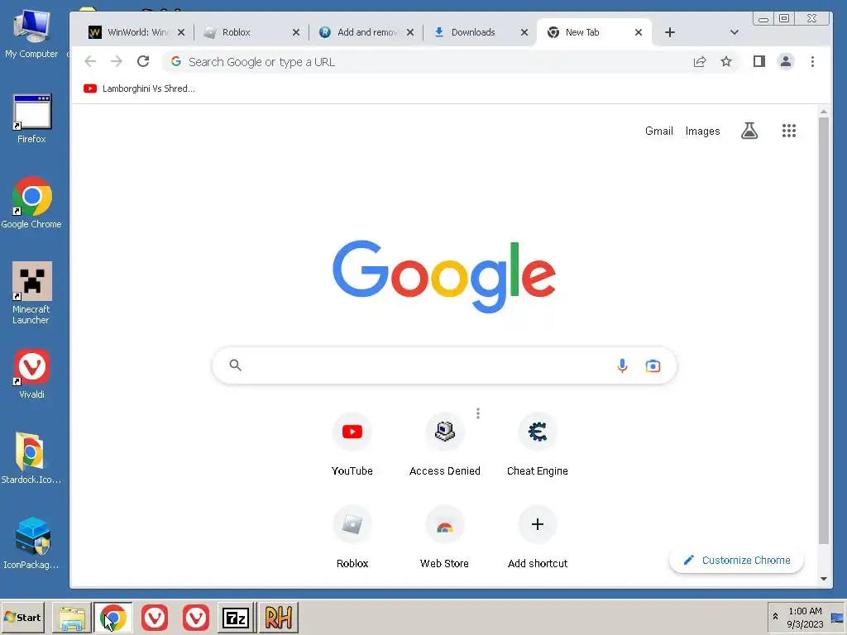This screenshot has width=847, height=635.
Task: Open the Start menu
Action: point(22,617)
